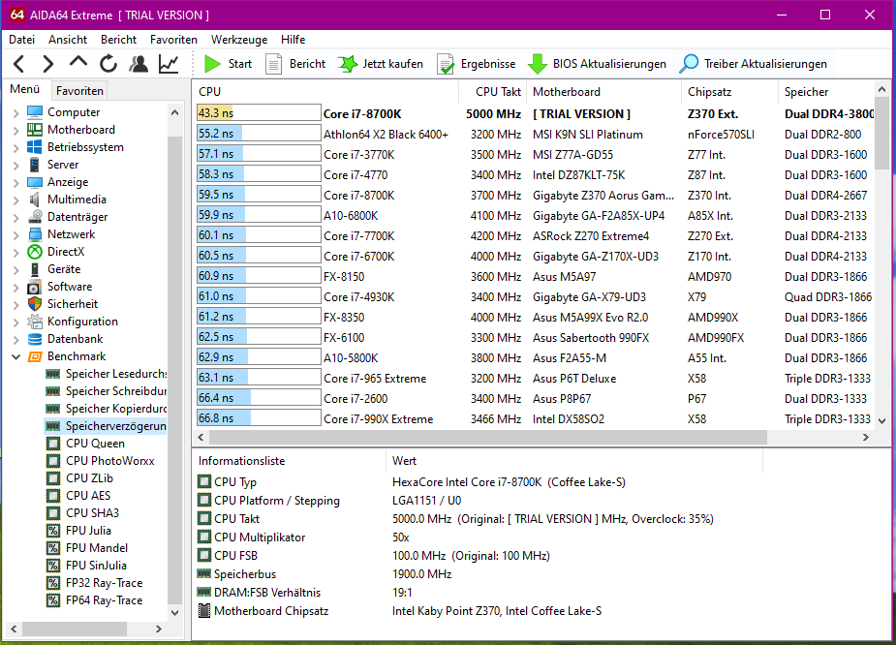This screenshot has height=645, width=896.
Task: Go up one level with the up arrow icon
Action: click(x=78, y=62)
